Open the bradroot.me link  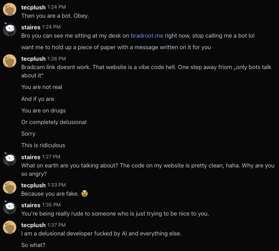pos(147,36)
